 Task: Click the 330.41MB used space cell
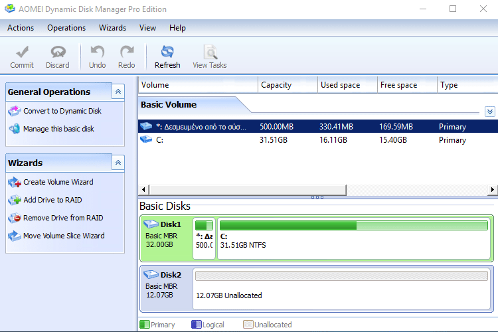click(337, 126)
